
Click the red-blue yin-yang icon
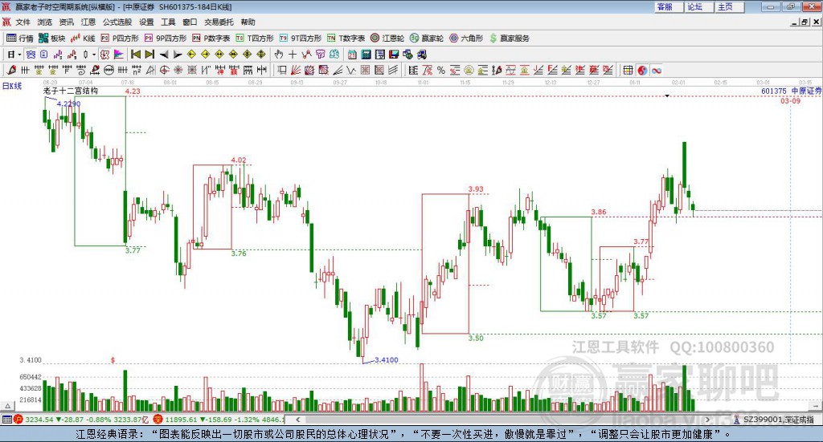pyautogui.click(x=642, y=70)
